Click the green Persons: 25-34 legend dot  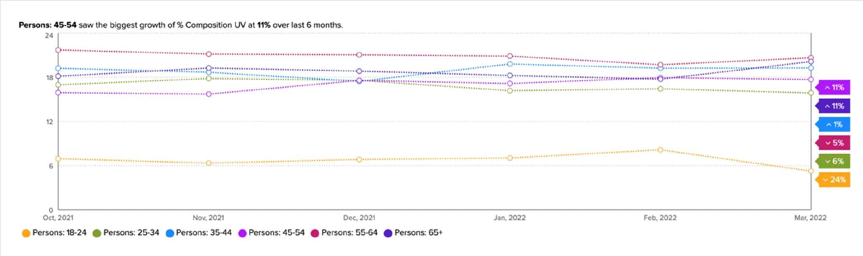[97, 233]
